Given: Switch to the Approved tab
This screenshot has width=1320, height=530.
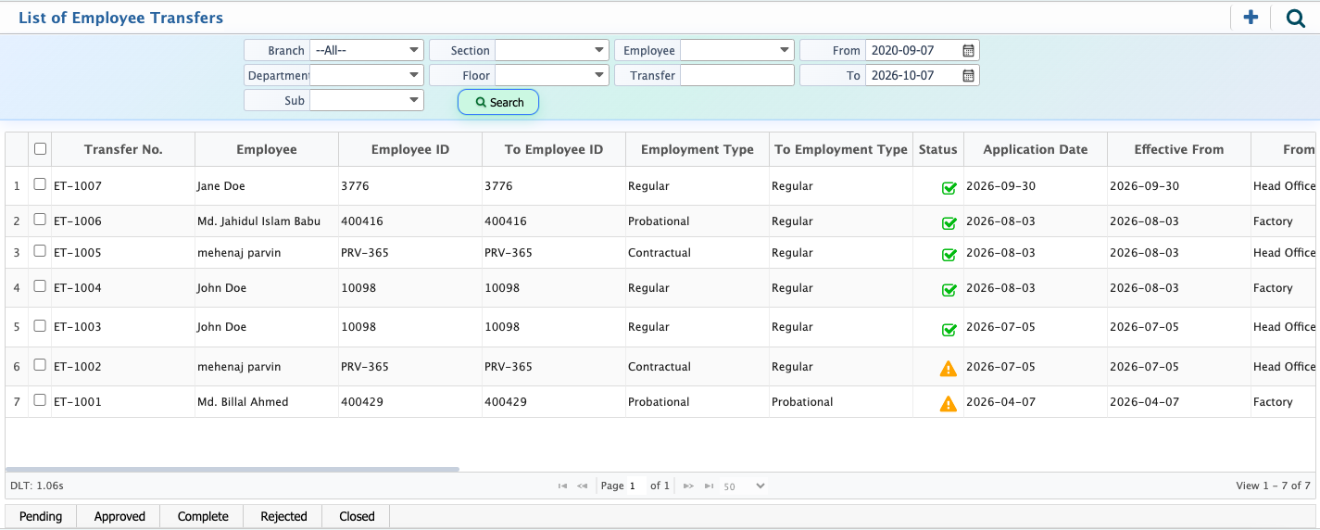Looking at the screenshot, I should 119,516.
